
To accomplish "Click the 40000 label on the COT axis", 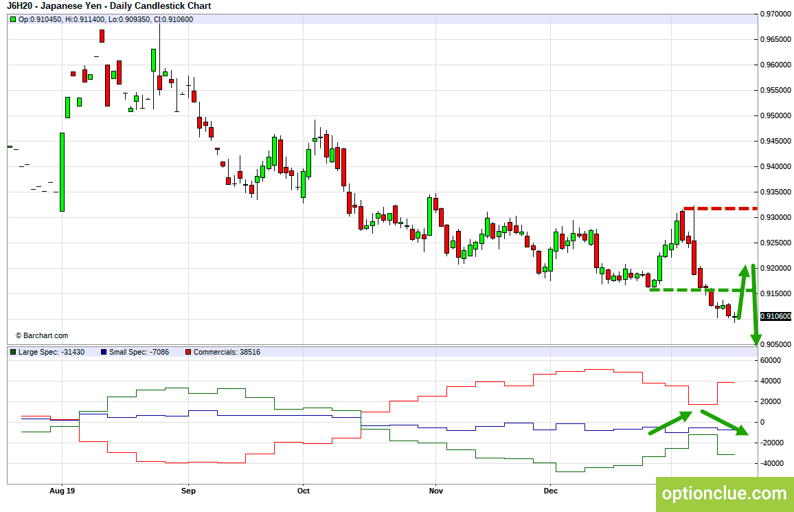I will coord(771,381).
